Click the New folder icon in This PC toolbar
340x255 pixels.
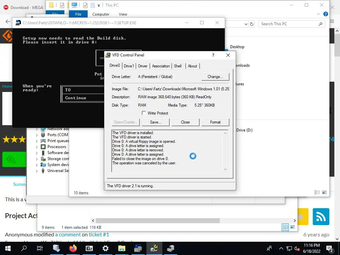click(93, 5)
